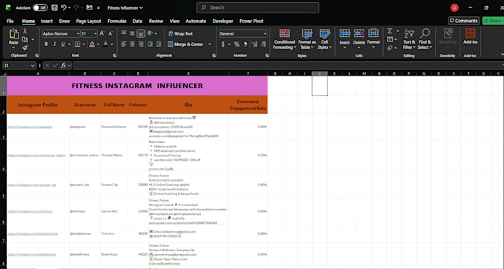Click the Decrease Indent icon
The height and width of the screenshot is (269, 504).
tap(150, 44)
